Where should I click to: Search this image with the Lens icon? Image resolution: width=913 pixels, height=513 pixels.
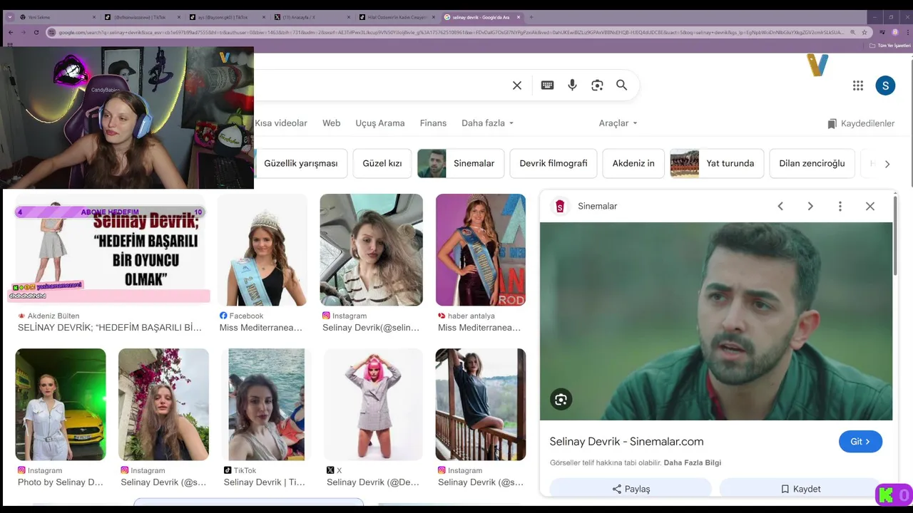[561, 400]
